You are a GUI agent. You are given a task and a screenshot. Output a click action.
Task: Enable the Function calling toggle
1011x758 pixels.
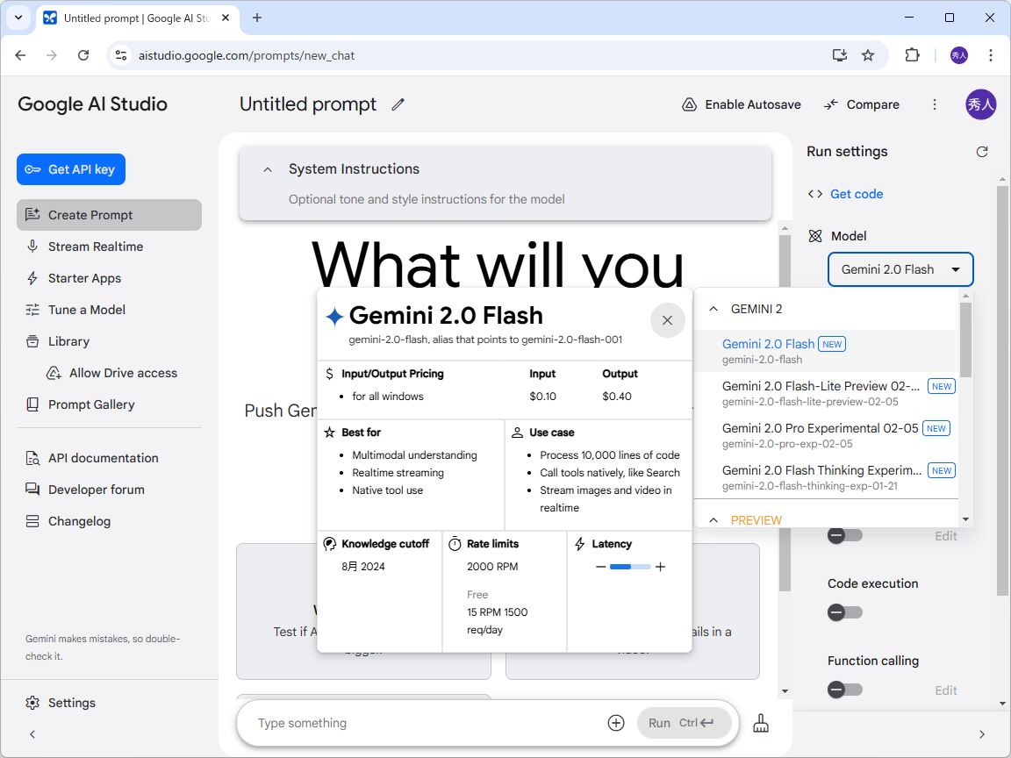(844, 690)
